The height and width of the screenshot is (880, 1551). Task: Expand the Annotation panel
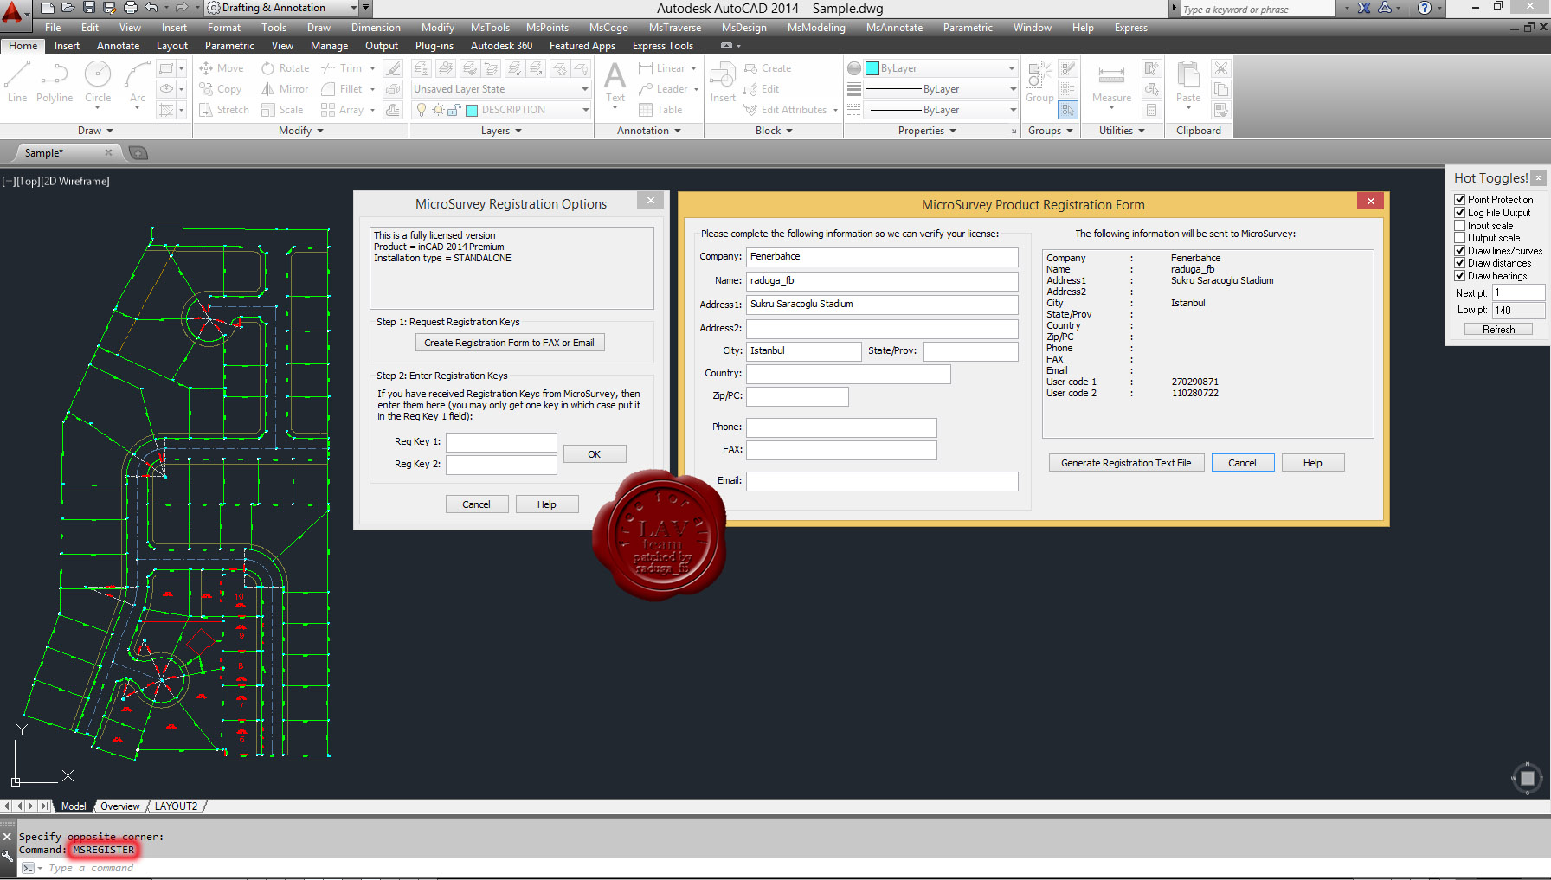(648, 131)
